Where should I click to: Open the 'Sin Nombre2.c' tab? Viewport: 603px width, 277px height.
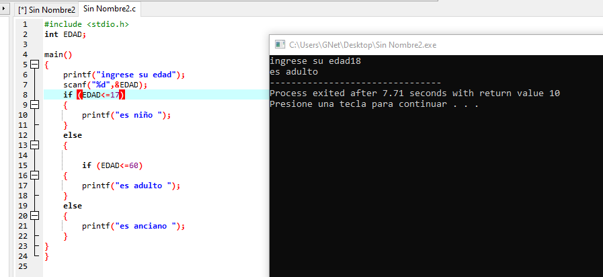110,9
